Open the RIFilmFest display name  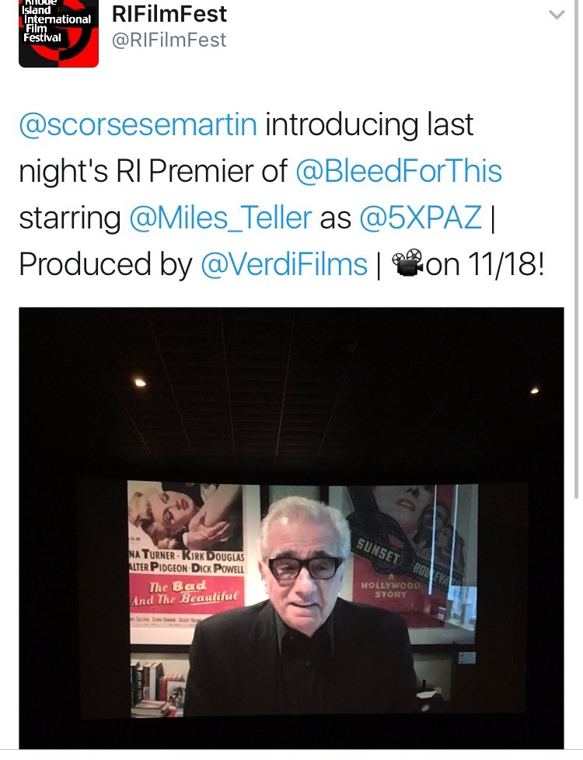(x=169, y=13)
